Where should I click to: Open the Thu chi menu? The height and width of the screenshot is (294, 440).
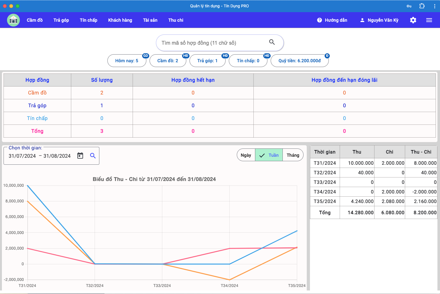(x=176, y=20)
